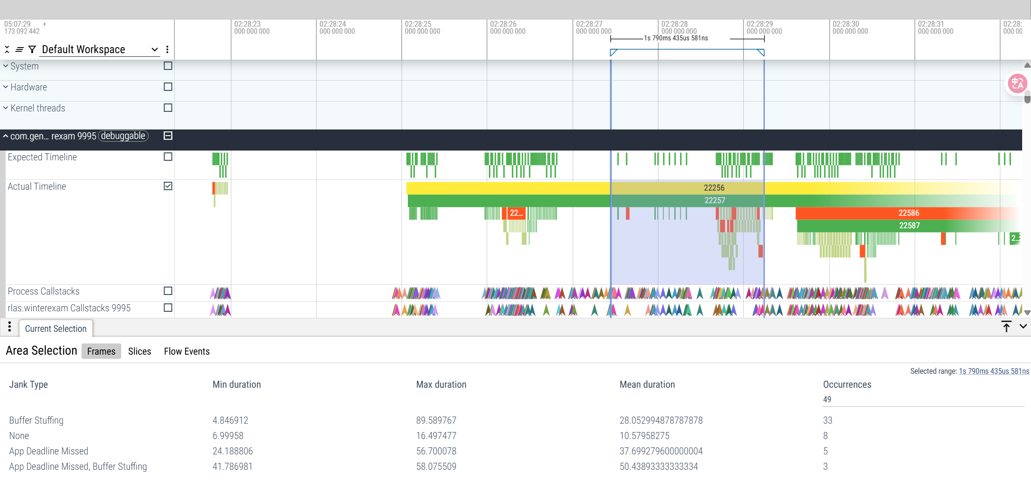
Task: Click the translate floating icon
Action: pos(1017,84)
